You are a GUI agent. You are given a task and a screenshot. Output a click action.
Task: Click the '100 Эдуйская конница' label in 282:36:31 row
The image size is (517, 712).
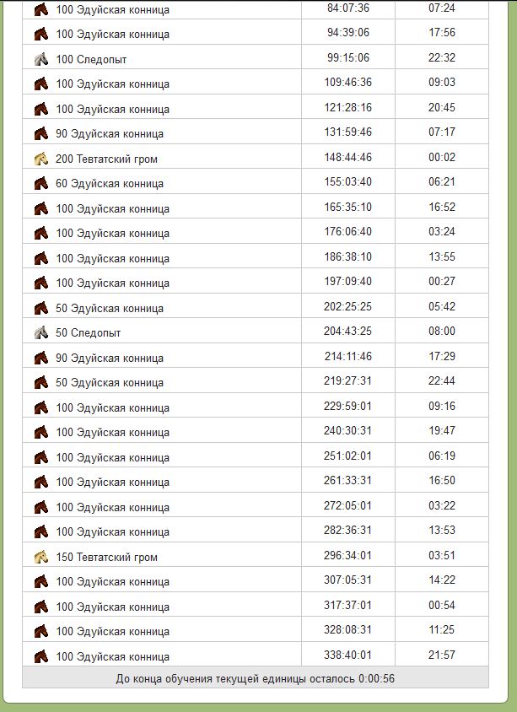click(x=112, y=531)
